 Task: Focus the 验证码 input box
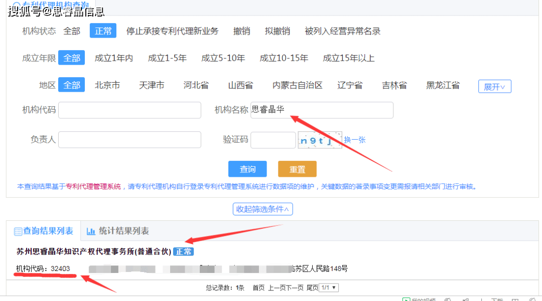(x=273, y=140)
